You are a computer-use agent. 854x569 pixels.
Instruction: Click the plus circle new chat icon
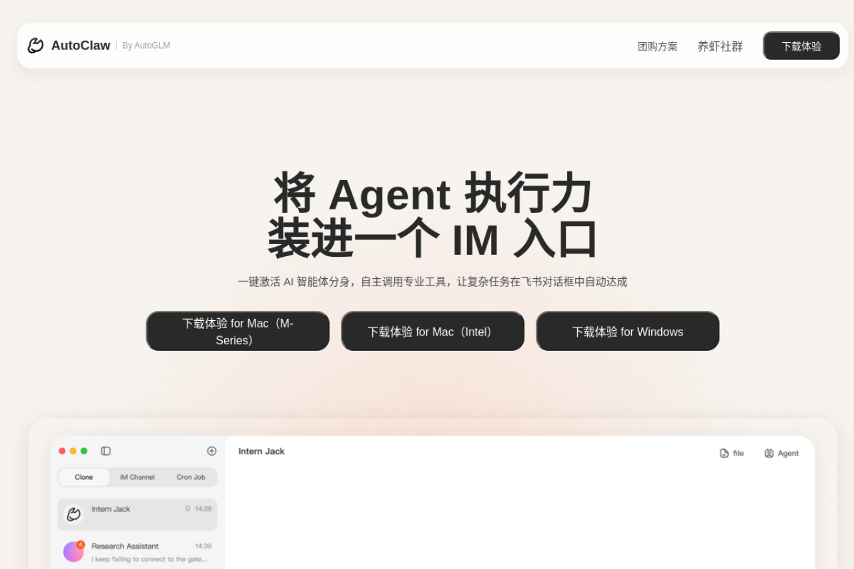[x=211, y=451]
